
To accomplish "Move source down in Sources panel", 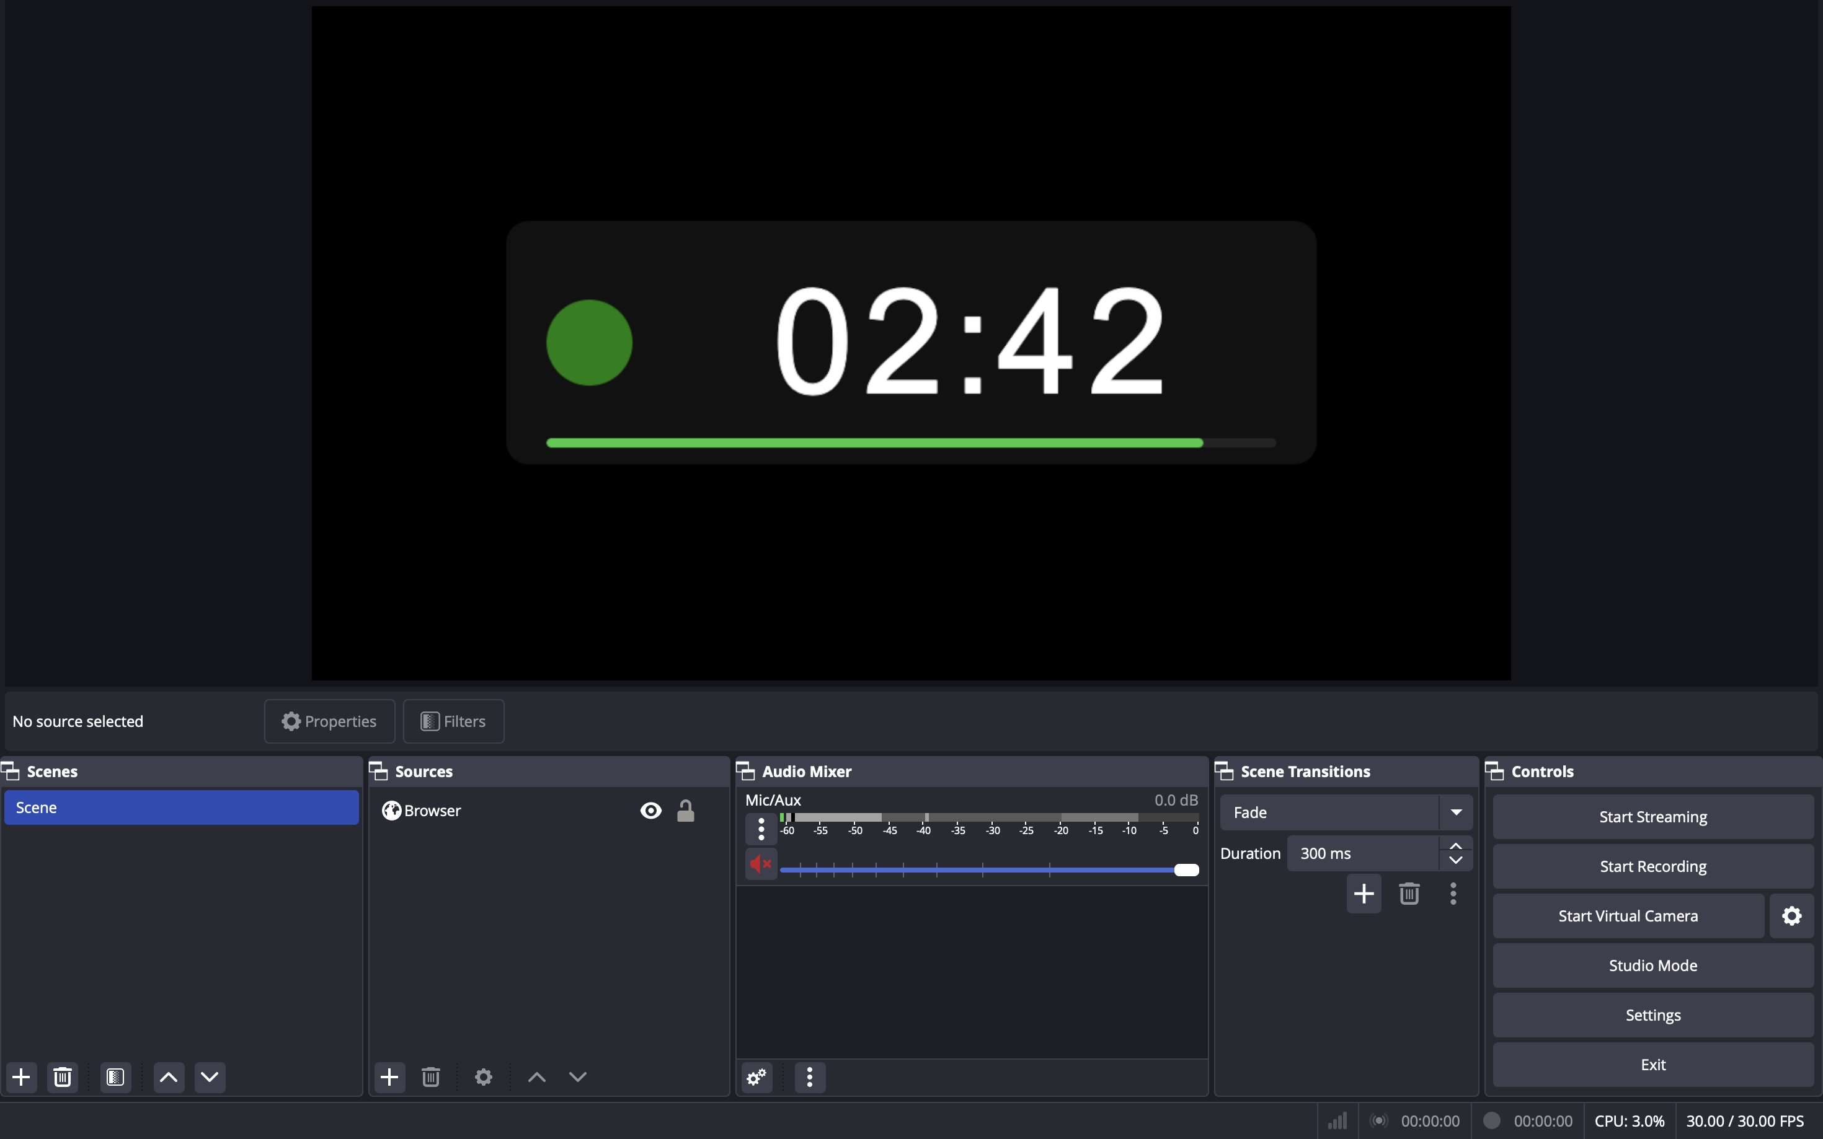I will [577, 1076].
